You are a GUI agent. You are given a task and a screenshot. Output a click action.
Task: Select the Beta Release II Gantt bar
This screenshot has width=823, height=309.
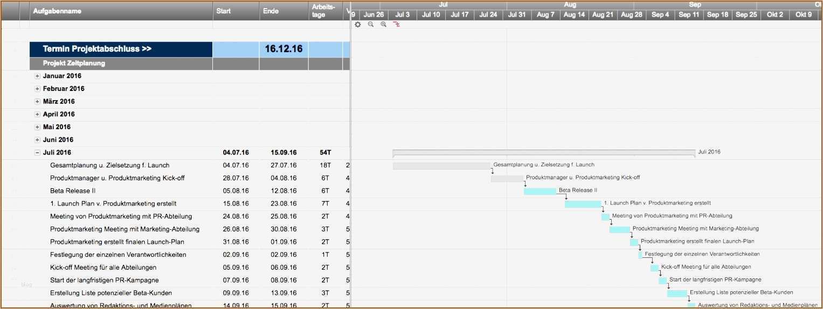pyautogui.click(x=540, y=191)
